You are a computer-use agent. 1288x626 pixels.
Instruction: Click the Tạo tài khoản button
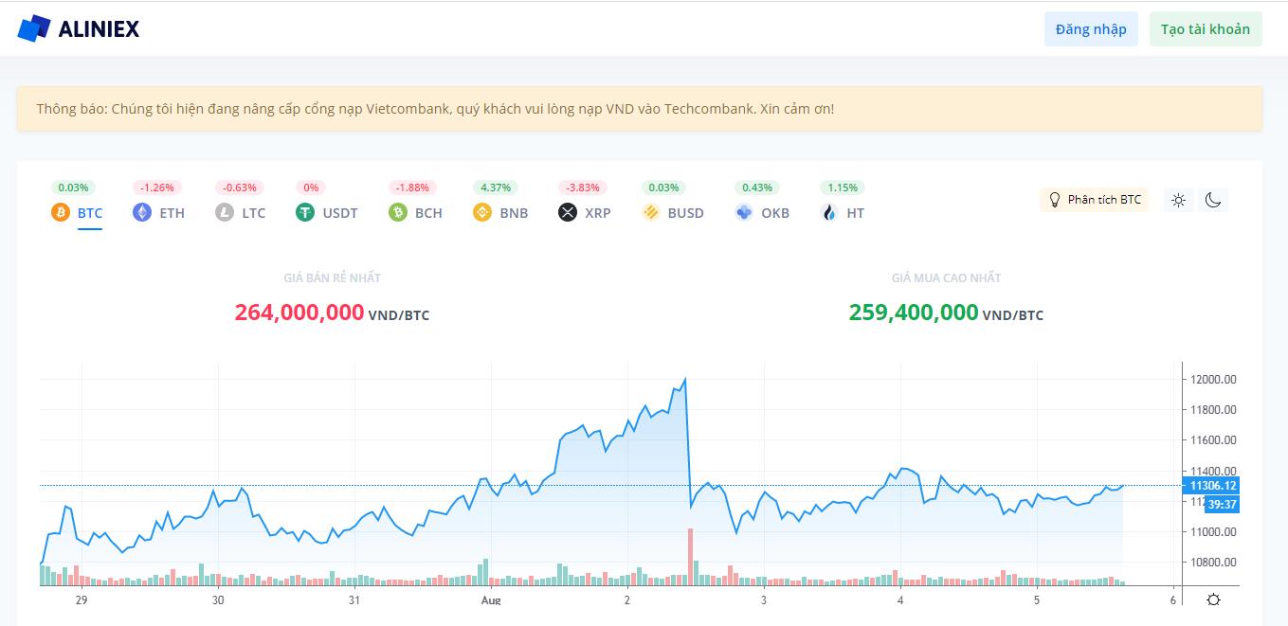coord(1205,29)
